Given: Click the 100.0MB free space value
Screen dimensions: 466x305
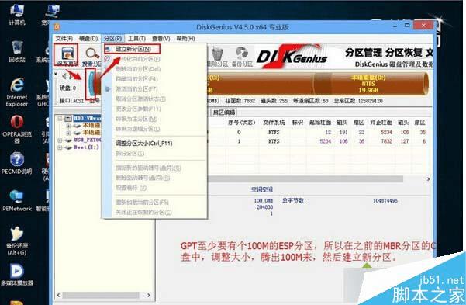Looking at the screenshot, I should (264, 201).
